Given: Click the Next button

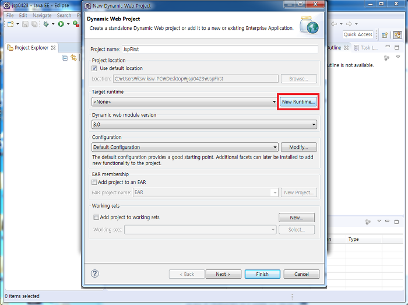Looking at the screenshot, I should [x=223, y=274].
